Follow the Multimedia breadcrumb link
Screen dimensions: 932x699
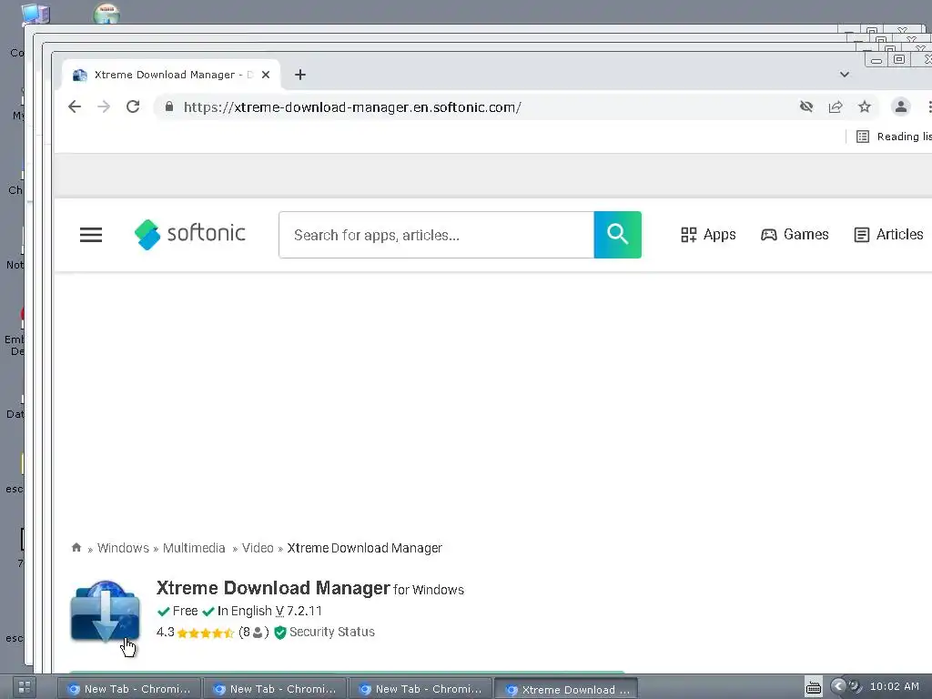[x=194, y=548]
